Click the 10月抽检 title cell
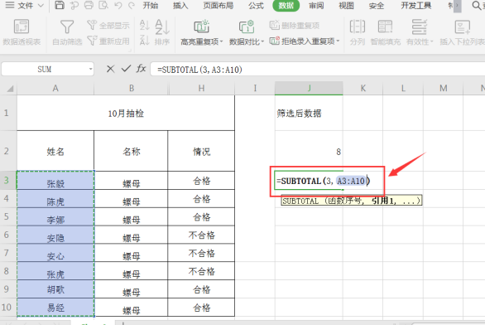 coord(126,113)
